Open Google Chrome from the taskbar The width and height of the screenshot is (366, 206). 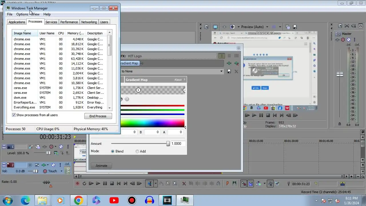[x=79, y=200]
